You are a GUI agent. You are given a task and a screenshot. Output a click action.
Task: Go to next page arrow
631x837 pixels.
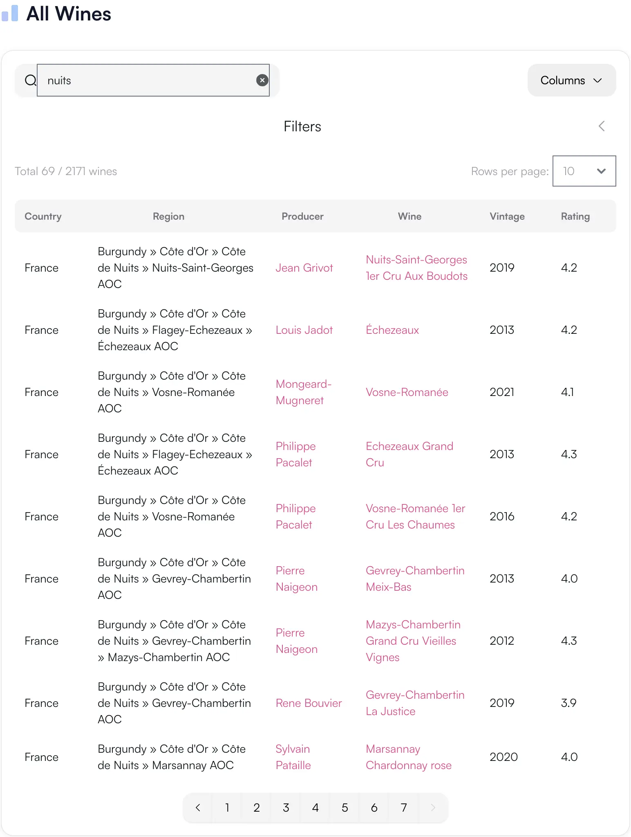pos(433,808)
